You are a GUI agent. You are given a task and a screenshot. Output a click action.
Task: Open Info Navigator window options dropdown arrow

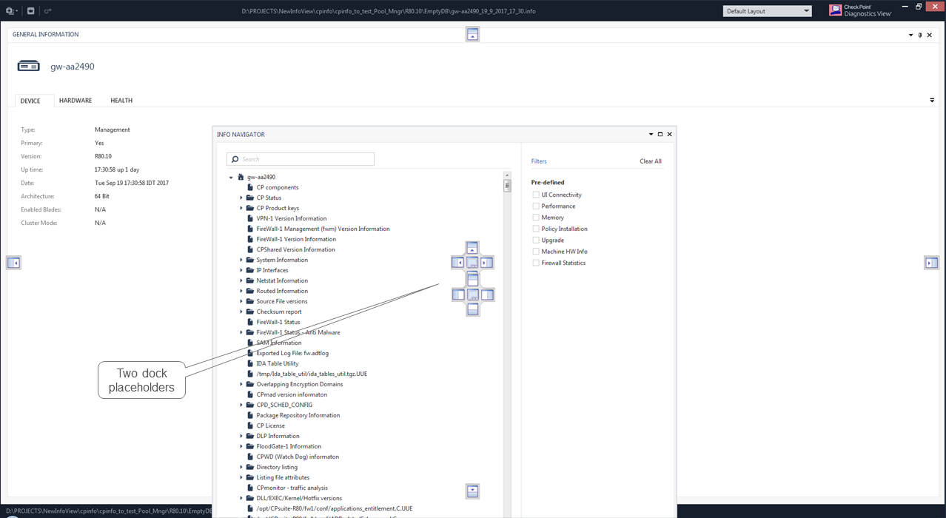tap(651, 135)
